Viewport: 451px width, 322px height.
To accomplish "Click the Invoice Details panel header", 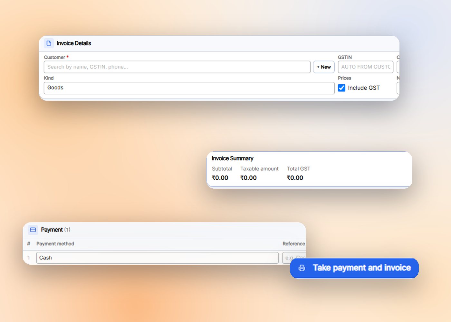I will coord(219,43).
